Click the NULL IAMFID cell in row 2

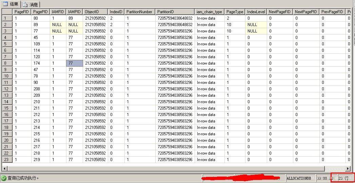pos(57,25)
